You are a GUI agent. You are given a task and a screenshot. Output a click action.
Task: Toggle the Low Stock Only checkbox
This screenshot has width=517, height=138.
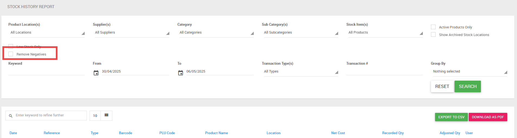(x=11, y=46)
